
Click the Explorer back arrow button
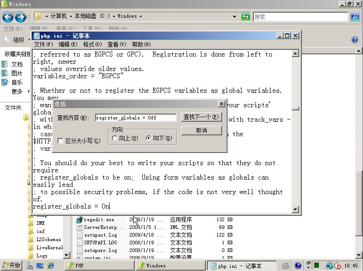8,17
